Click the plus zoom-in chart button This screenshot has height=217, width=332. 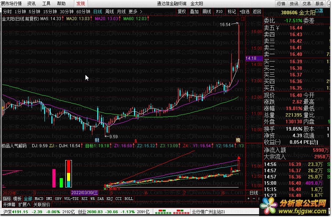[248, 199]
